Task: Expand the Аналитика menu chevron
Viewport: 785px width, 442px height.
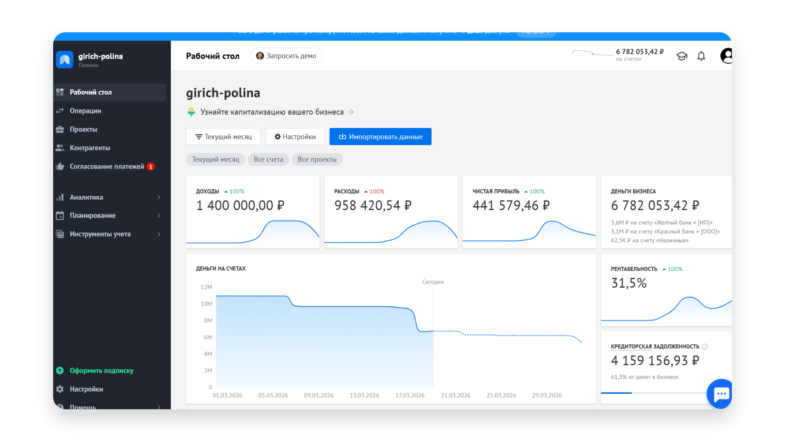Action: click(x=159, y=197)
